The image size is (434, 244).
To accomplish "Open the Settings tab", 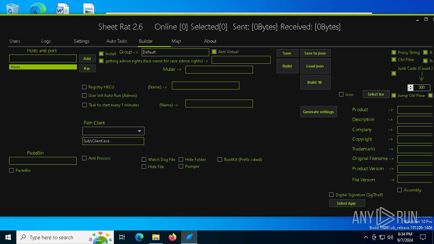I will tap(82, 41).
